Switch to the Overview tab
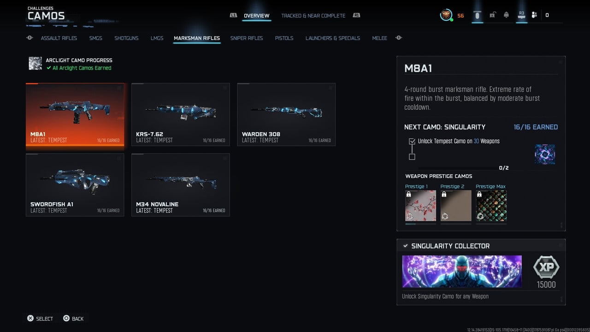 click(256, 16)
